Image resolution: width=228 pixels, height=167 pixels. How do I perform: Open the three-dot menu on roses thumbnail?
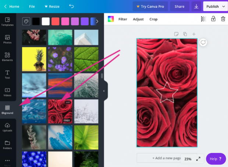[68, 102]
